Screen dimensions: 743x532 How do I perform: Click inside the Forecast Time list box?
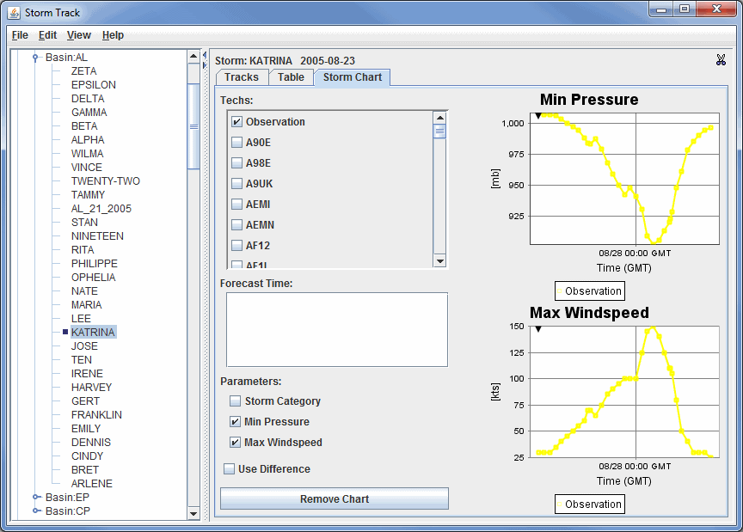pyautogui.click(x=337, y=330)
